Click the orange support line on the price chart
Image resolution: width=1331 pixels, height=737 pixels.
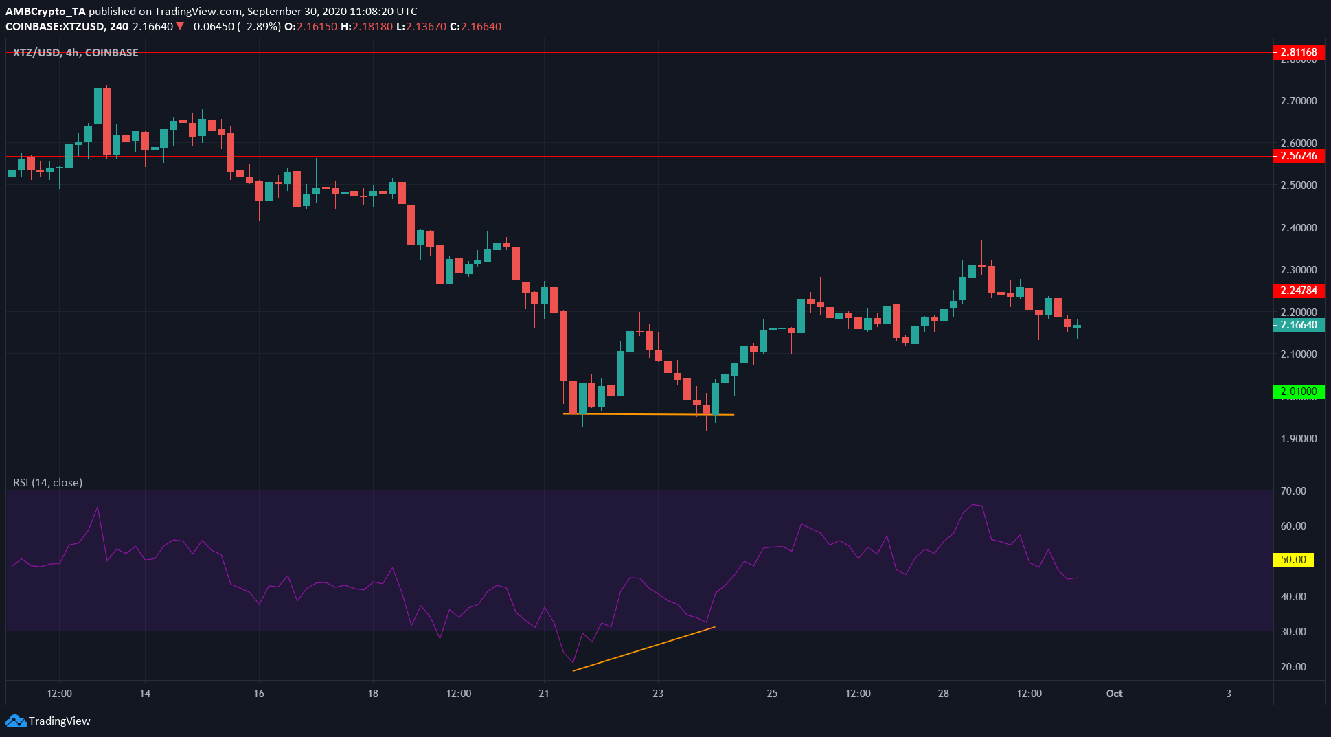[649, 414]
